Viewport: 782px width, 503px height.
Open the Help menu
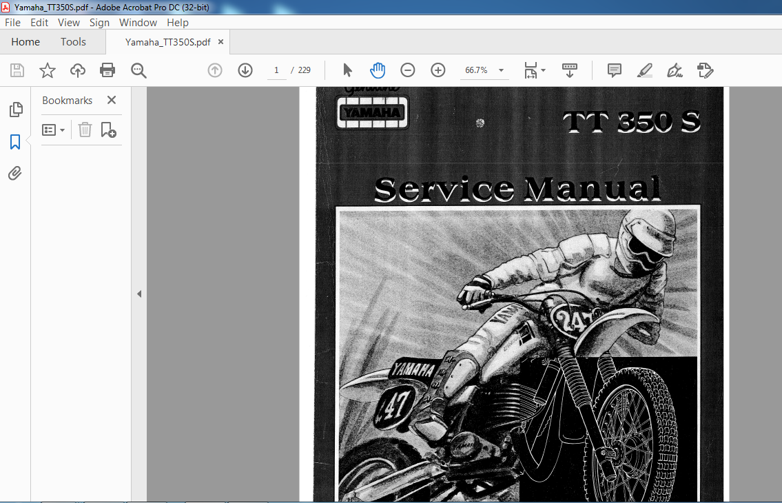(178, 23)
